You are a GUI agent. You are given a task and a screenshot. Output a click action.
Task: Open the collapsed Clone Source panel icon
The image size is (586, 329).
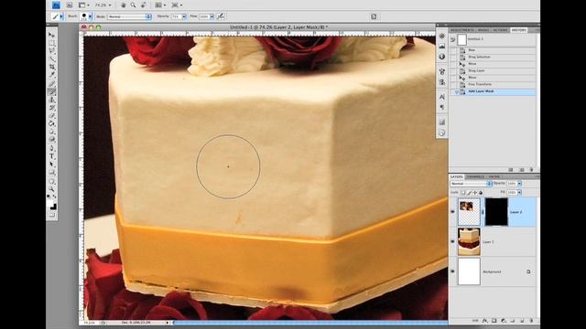(x=441, y=82)
